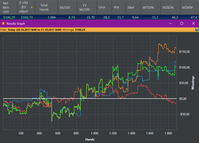Click the Filter: Today date range text

pyautogui.click(x=35, y=30)
